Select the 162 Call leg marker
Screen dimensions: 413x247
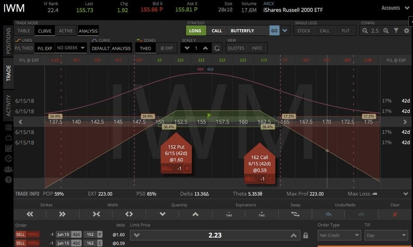(259, 163)
